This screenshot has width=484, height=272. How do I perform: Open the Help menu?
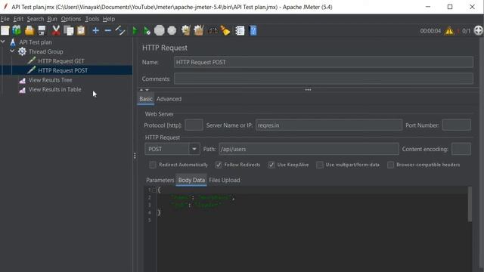[109, 19]
